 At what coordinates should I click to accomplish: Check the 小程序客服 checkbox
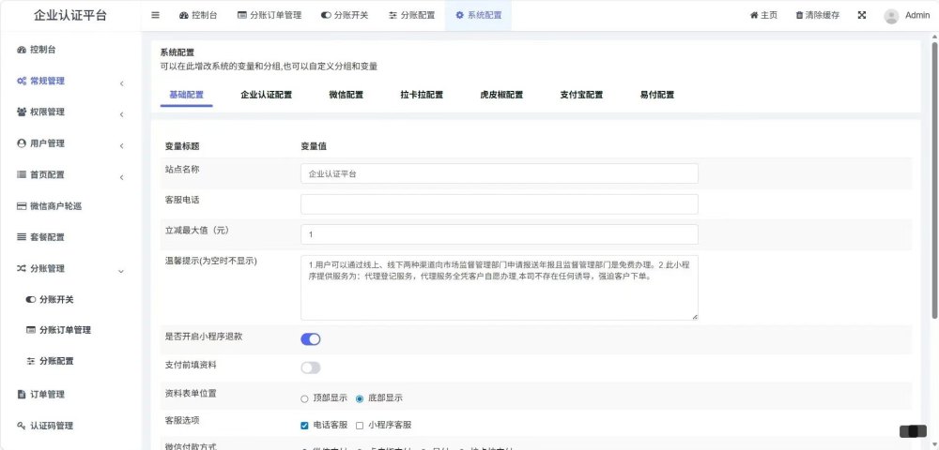pyautogui.click(x=360, y=426)
